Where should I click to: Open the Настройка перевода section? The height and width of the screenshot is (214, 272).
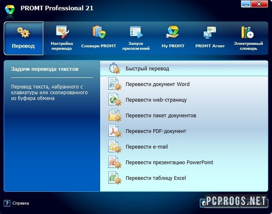(62, 38)
